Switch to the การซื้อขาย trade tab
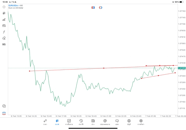 [69, 122]
